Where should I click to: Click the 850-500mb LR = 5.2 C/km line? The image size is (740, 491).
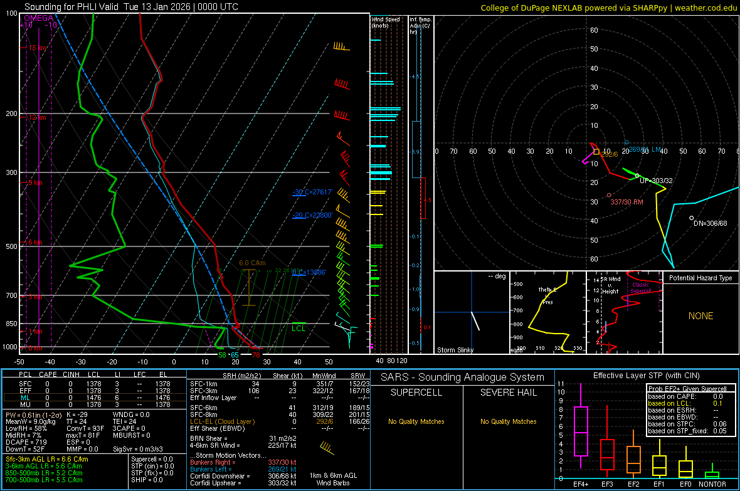coord(44,473)
